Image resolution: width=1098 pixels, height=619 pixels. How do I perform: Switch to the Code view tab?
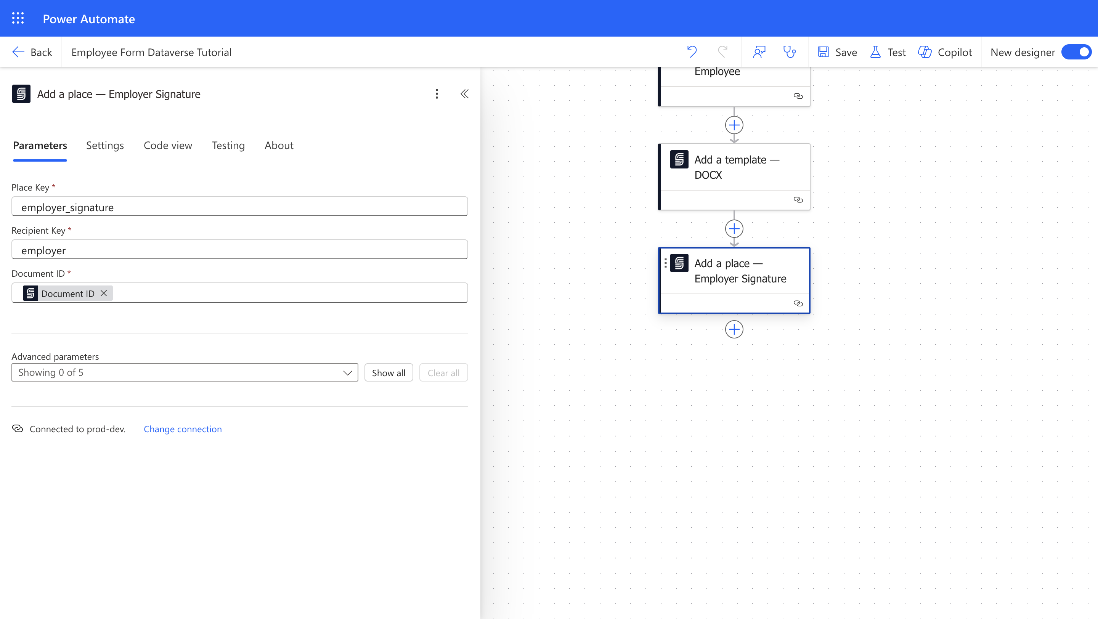coord(167,145)
